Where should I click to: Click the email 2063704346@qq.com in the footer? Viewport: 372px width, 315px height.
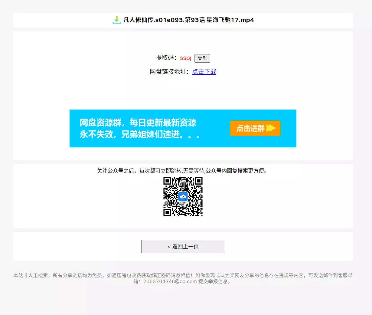click(170, 281)
